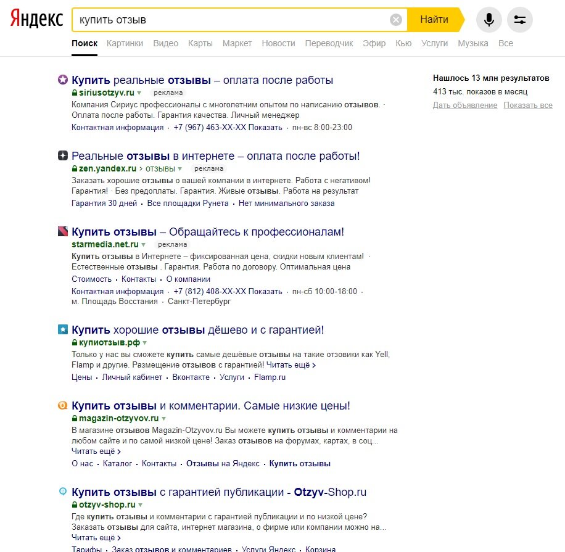Open the Стоимость sitelink under starmedia
The width and height of the screenshot is (565, 552).
(x=91, y=279)
